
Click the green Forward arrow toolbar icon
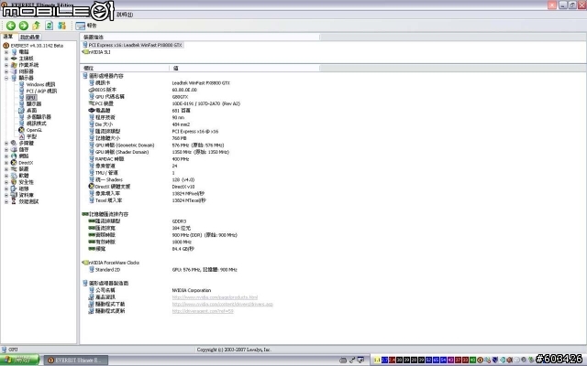coord(24,26)
